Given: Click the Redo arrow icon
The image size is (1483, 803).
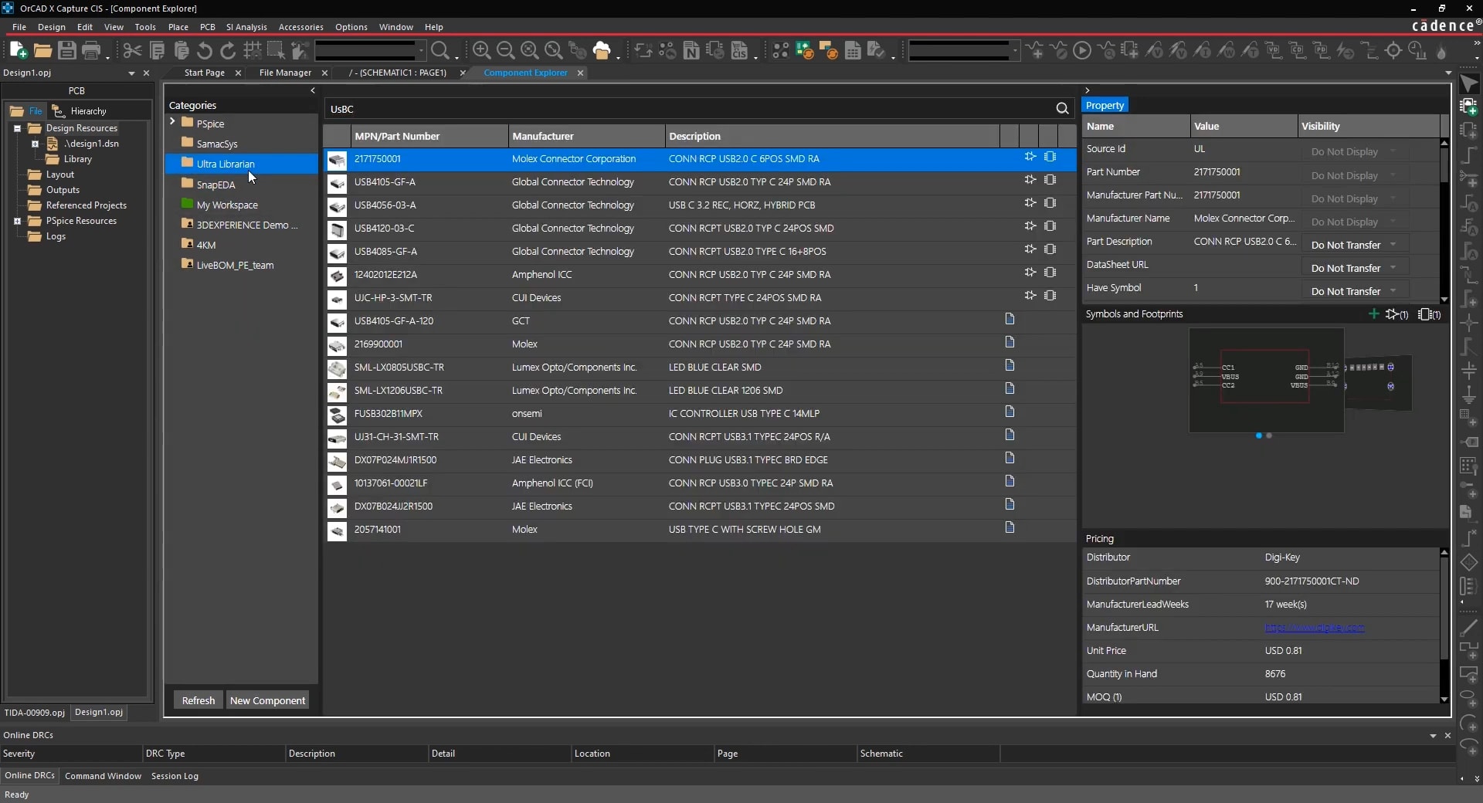Looking at the screenshot, I should [x=228, y=51].
